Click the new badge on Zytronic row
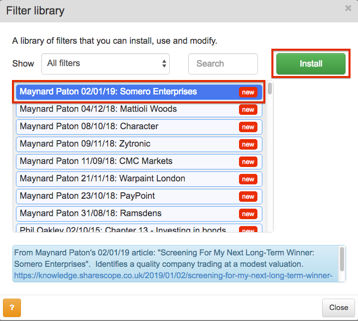This screenshot has width=358, height=321. point(248,145)
